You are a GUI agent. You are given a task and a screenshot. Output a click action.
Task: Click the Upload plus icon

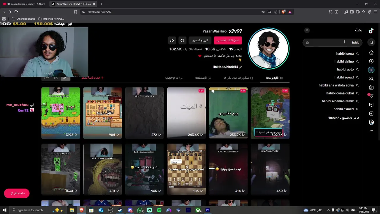371,114
